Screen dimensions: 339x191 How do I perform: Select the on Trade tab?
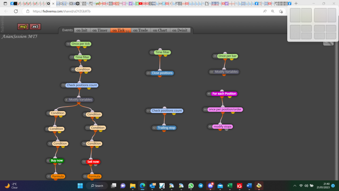pos(141,30)
